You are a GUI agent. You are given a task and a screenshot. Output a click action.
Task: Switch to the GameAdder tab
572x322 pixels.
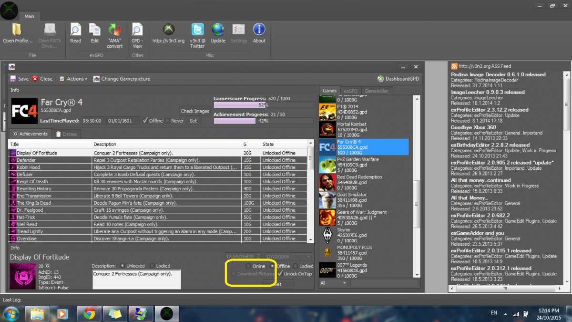(376, 91)
